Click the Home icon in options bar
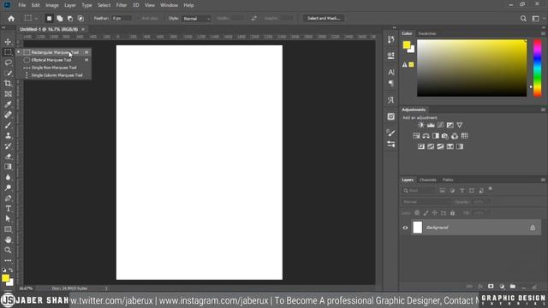Screen dimensions: 548x308 11,19
